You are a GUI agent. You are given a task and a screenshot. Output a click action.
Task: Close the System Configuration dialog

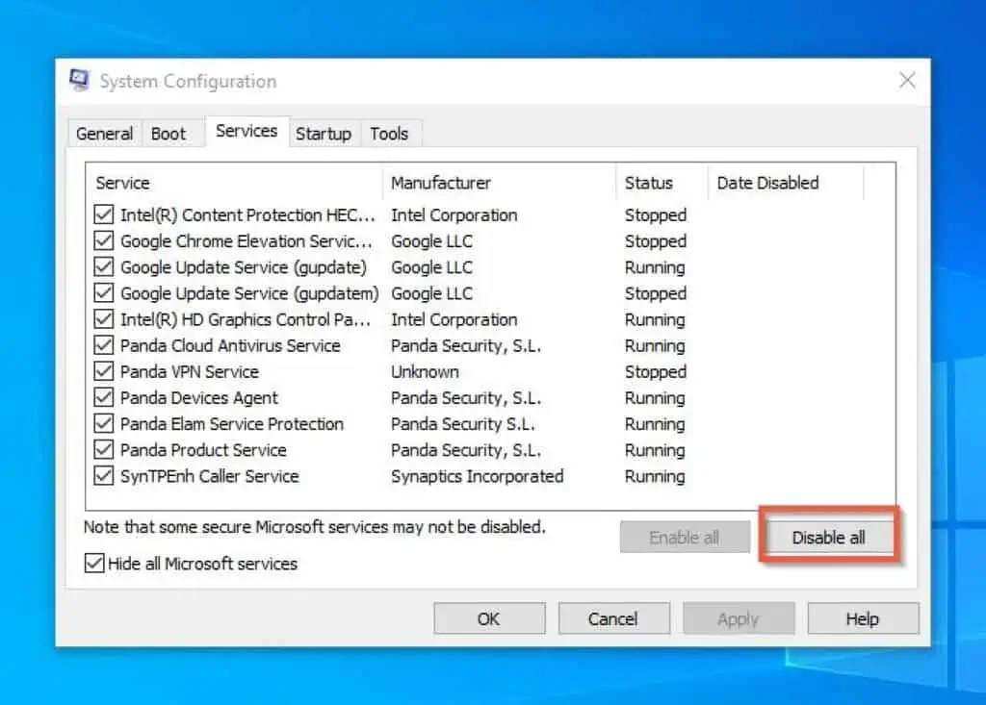click(x=906, y=81)
